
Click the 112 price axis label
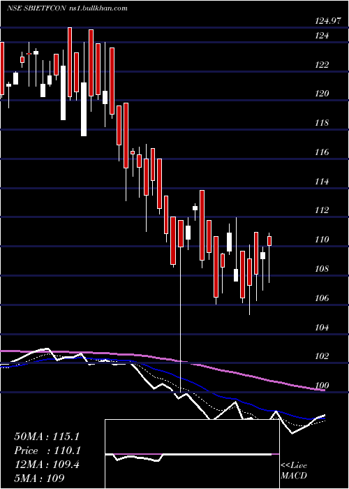[322, 210]
